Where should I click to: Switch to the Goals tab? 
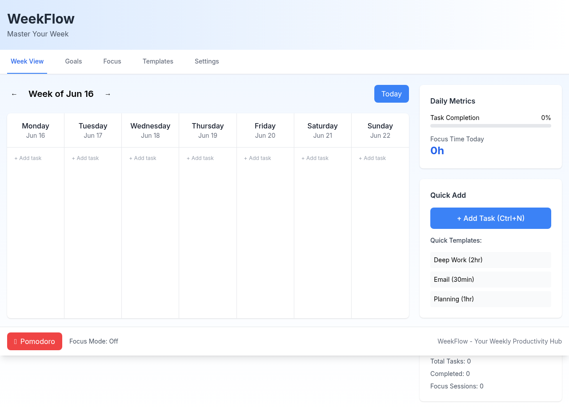tap(73, 61)
